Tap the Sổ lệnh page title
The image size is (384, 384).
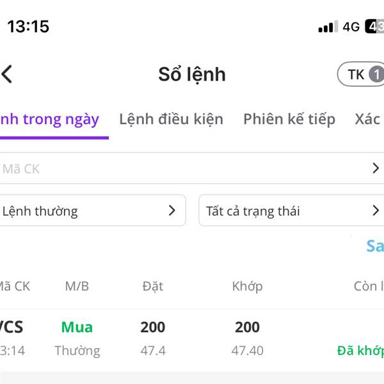pyautogui.click(x=192, y=74)
